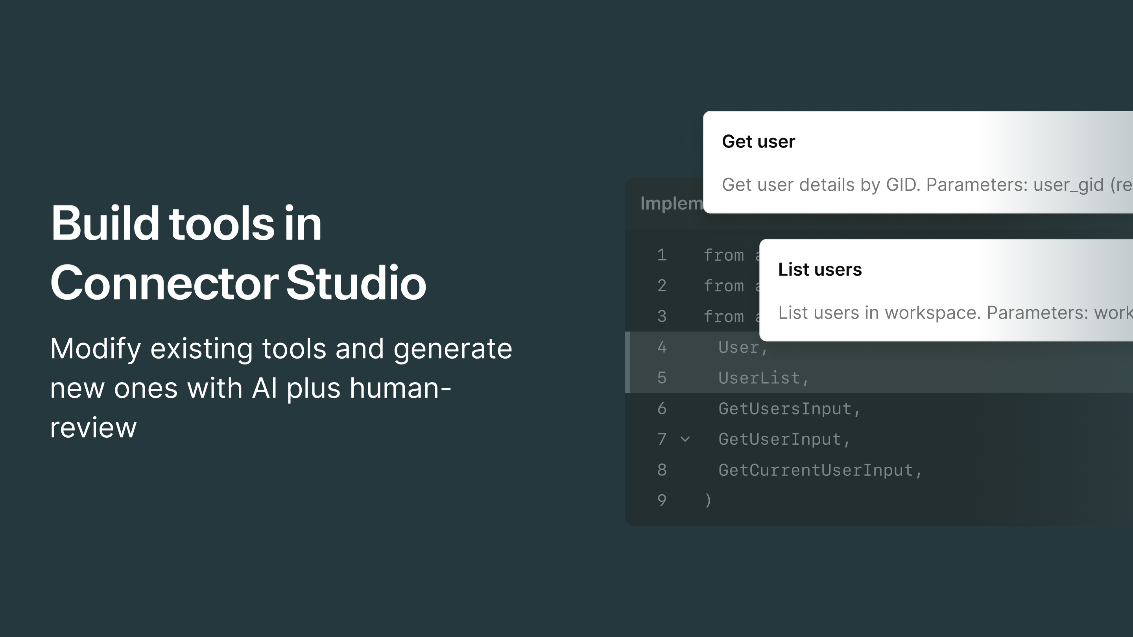Click line number 8 in gutter
Screen dimensions: 1133x637
661,470
